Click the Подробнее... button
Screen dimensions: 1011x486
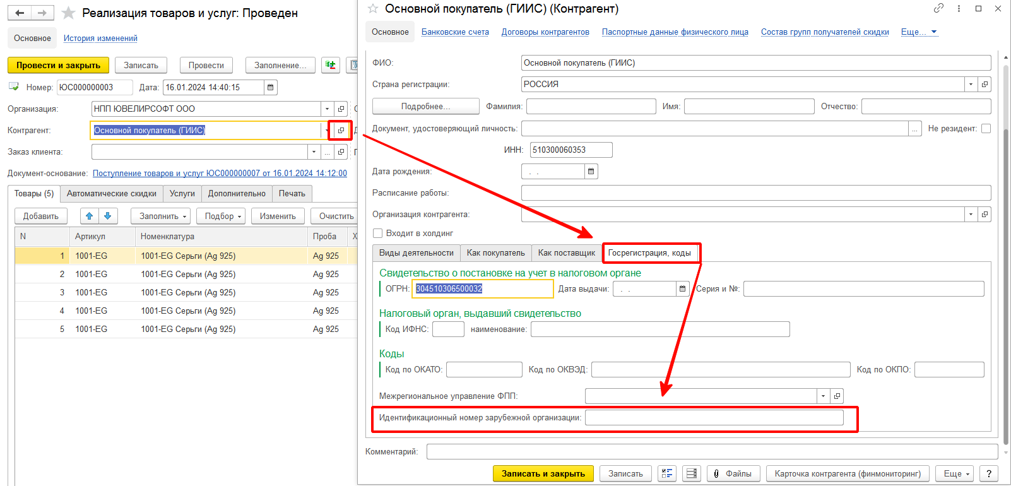[426, 106]
